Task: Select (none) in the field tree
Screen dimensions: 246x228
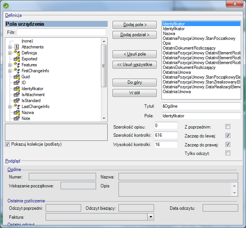Action: 27,41
